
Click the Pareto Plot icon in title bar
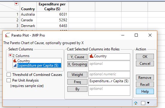(x=7, y=35)
